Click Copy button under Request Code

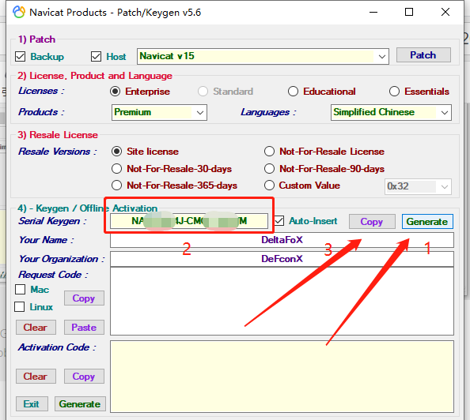(84, 298)
